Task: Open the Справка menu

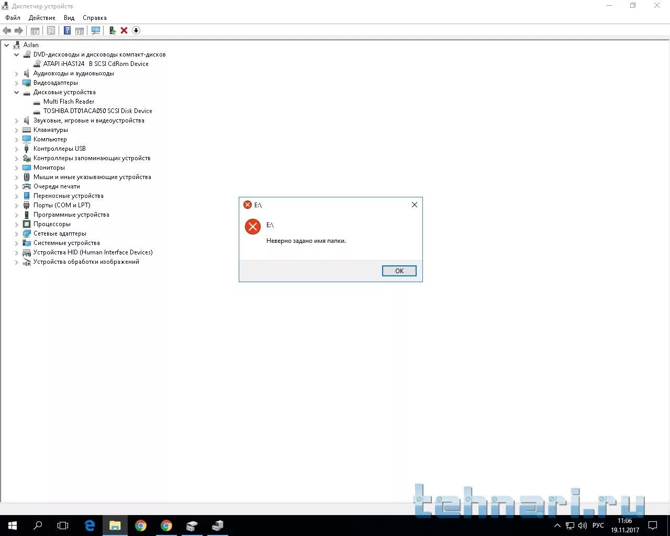Action: [95, 17]
